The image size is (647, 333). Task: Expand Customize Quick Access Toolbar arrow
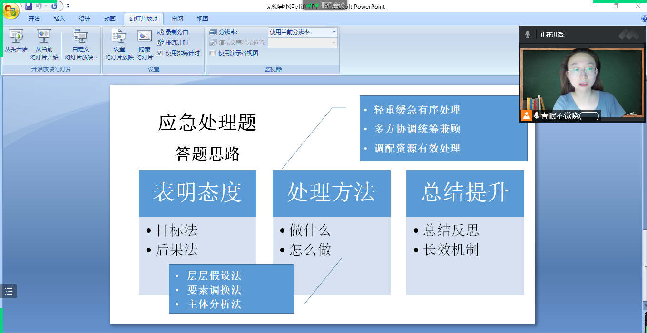(x=68, y=6)
